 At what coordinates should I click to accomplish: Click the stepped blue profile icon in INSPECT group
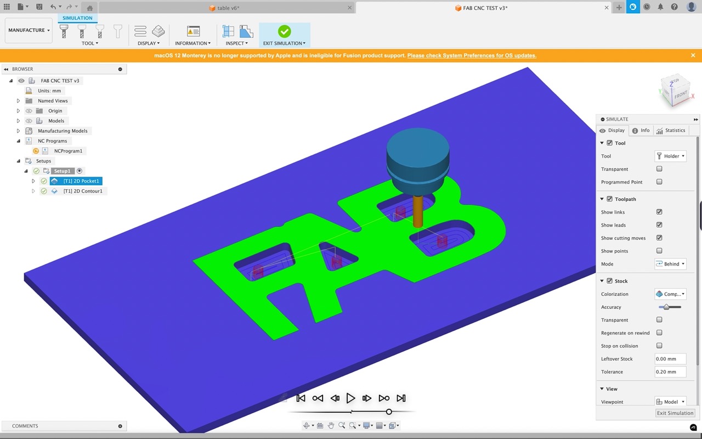[246, 31]
